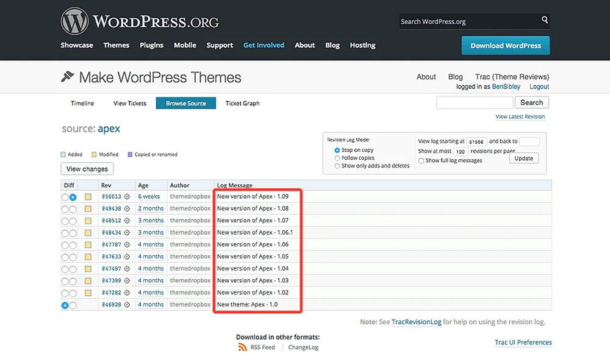
Task: Focus the revisions per page field
Action: pos(460,151)
